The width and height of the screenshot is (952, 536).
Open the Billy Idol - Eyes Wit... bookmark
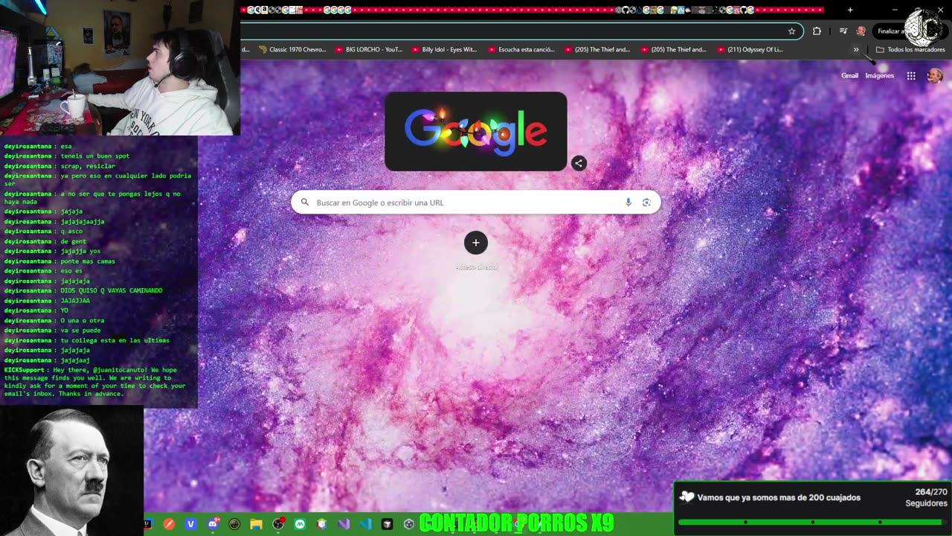pos(445,50)
